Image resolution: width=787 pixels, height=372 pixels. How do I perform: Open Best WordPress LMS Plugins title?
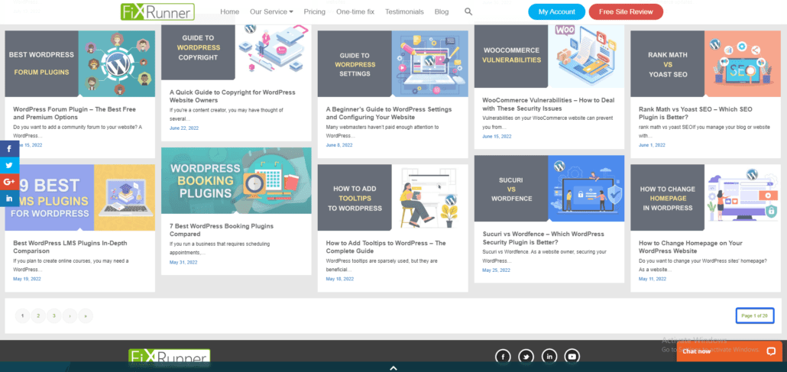point(70,247)
